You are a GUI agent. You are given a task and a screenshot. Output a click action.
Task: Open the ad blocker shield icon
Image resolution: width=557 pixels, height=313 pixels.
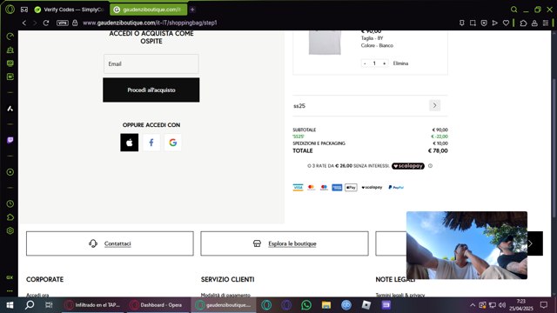[484, 23]
